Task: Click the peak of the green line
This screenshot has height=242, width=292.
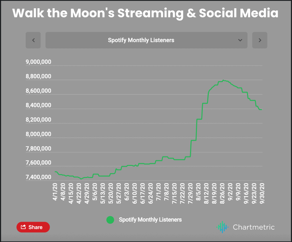Action: click(223, 80)
